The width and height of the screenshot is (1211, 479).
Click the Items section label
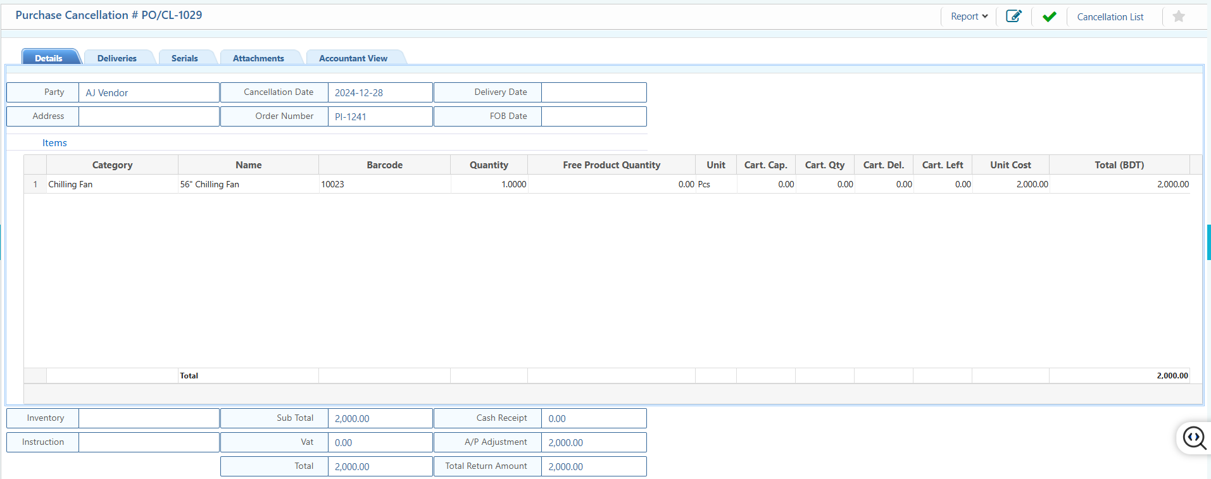(x=54, y=143)
